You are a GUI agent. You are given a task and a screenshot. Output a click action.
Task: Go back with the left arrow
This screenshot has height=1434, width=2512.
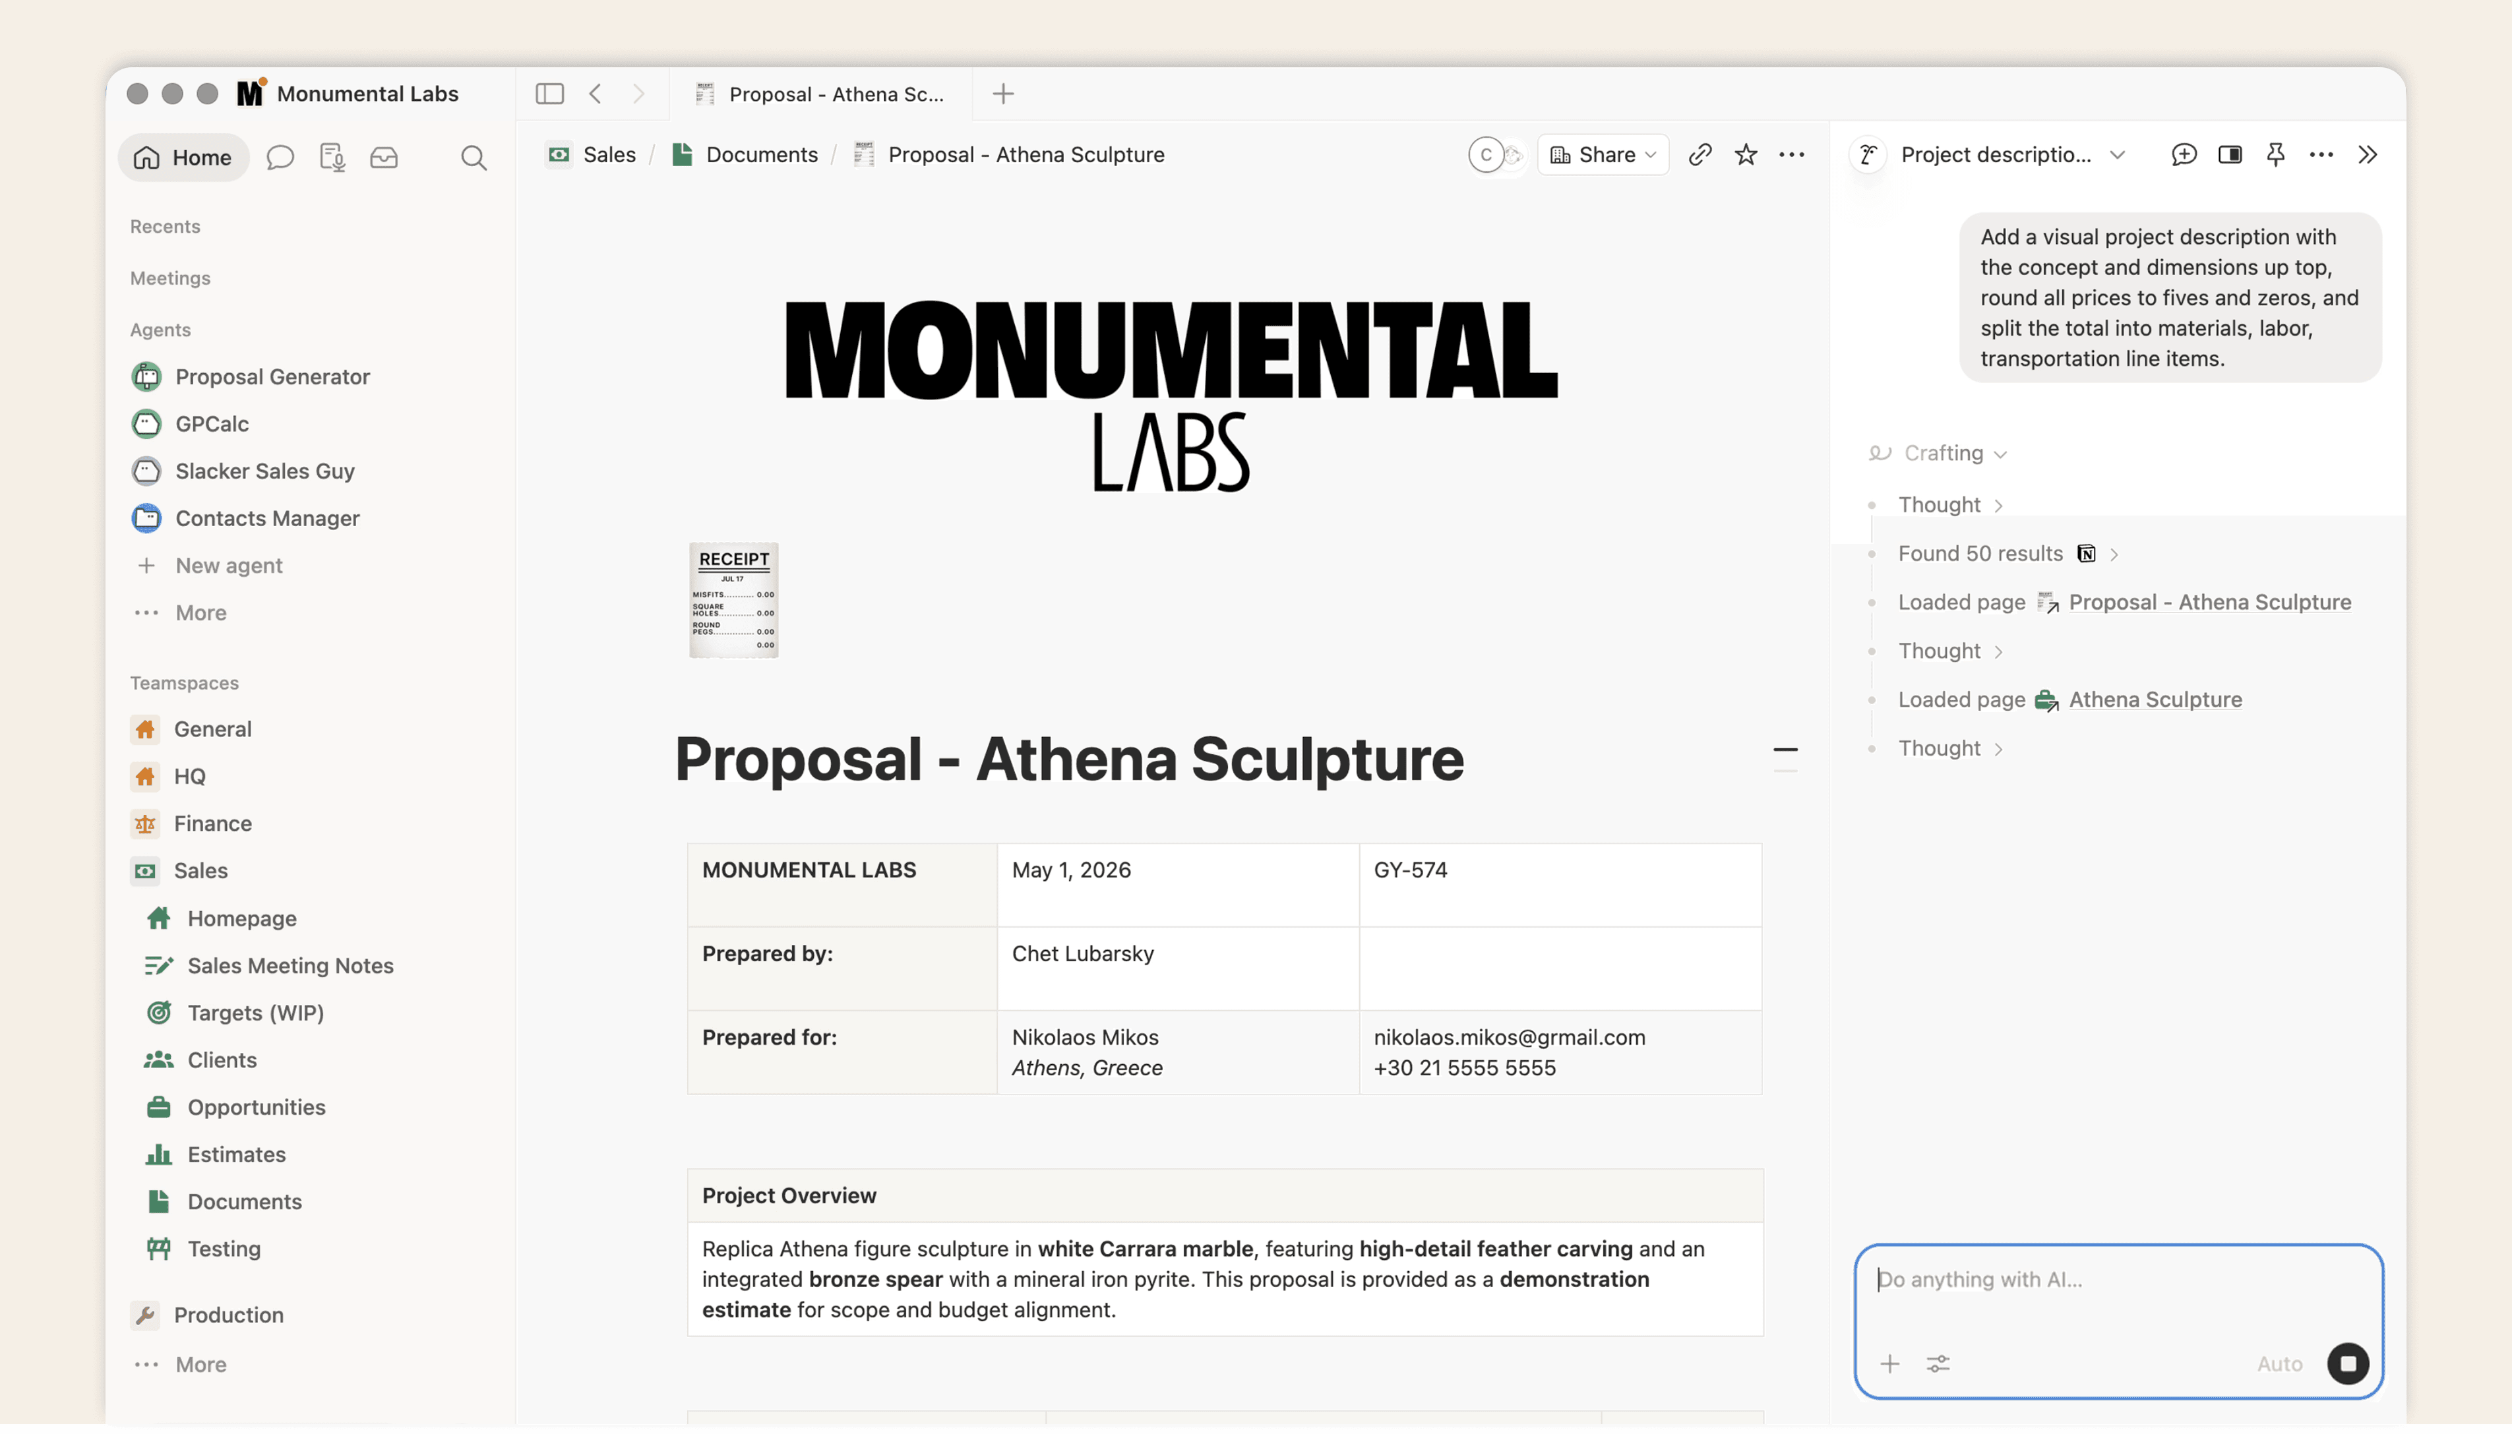[x=595, y=94]
